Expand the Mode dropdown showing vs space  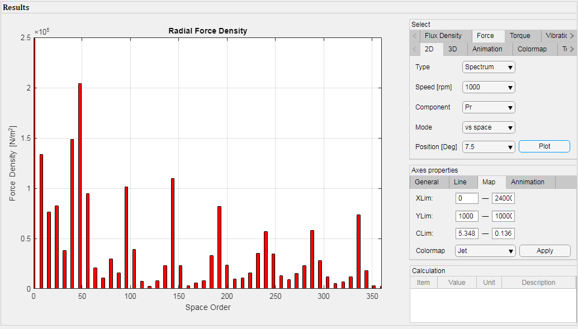pyautogui.click(x=489, y=127)
